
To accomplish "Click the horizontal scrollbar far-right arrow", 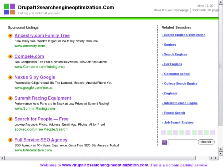I will (216, 158).
